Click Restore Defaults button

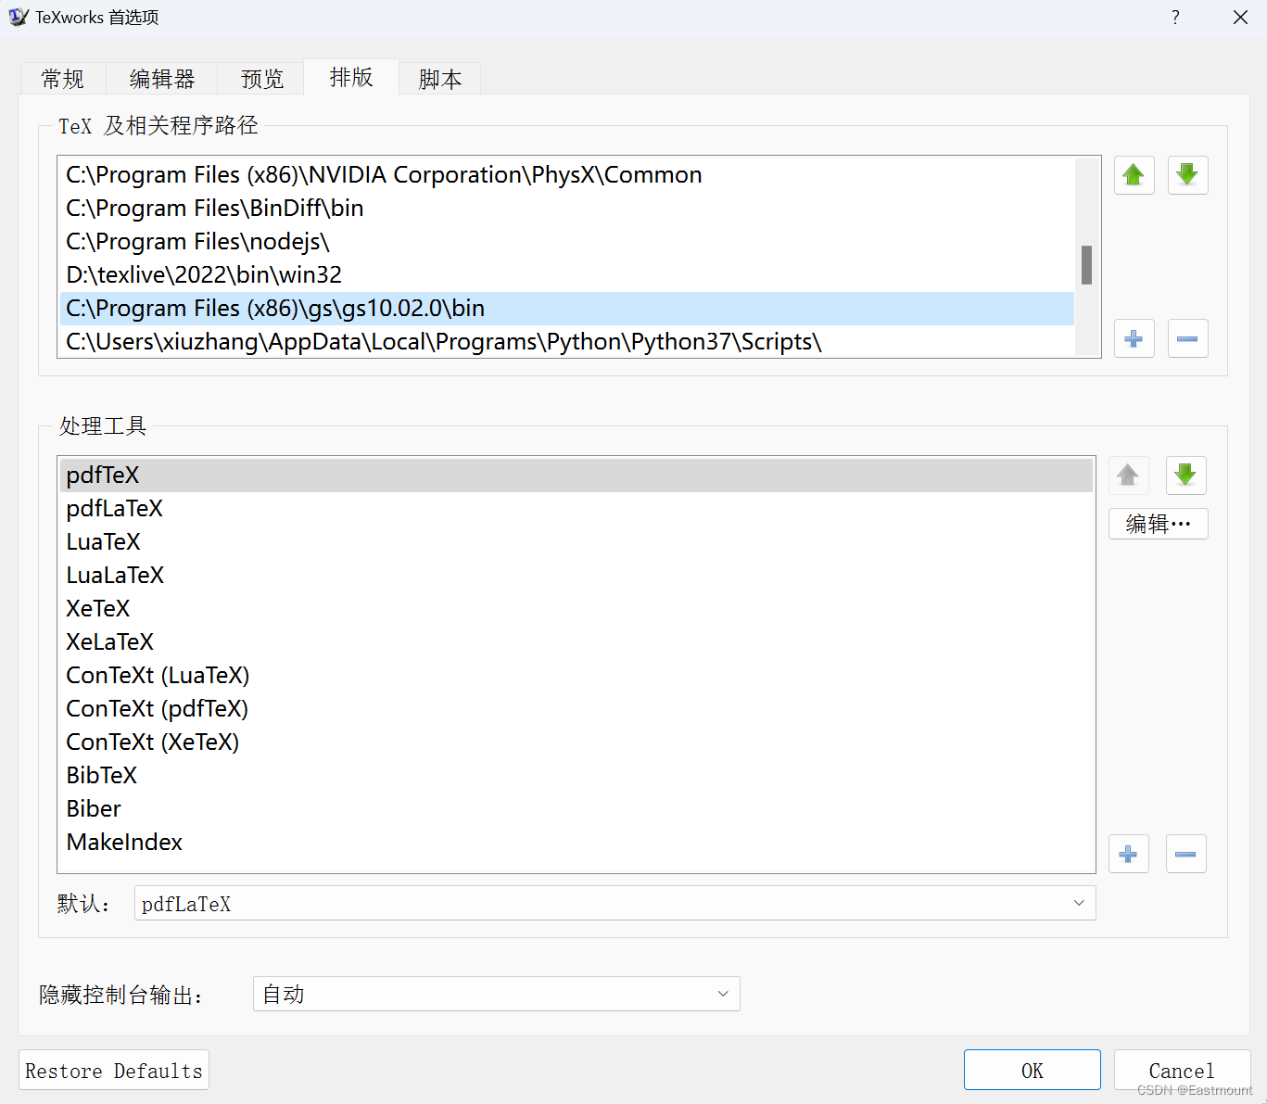[114, 1070]
